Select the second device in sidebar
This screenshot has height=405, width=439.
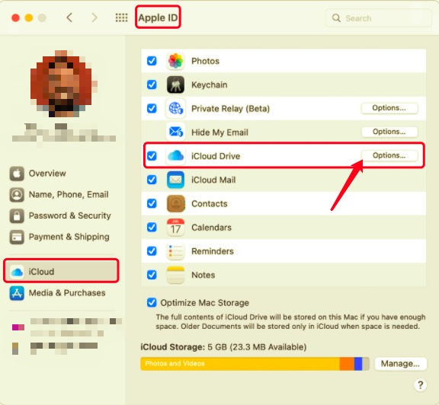56,348
